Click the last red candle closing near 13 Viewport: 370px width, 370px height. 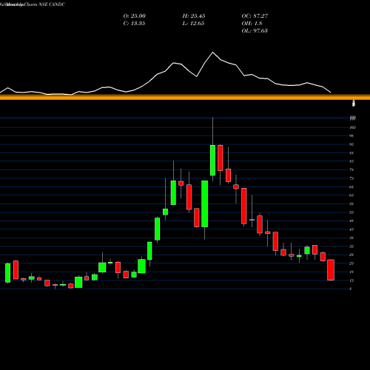pyautogui.click(x=331, y=270)
